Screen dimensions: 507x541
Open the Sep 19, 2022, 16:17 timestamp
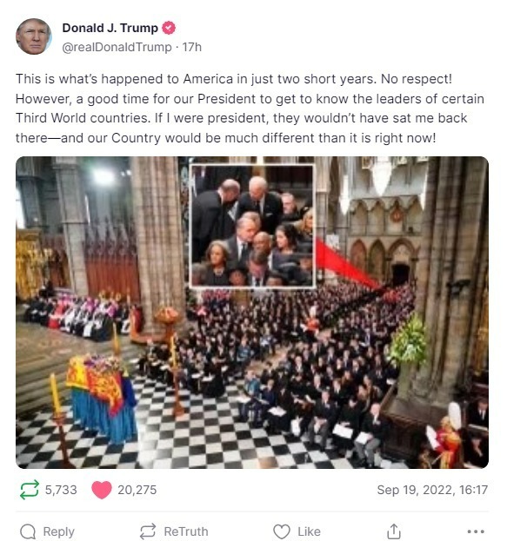coord(432,490)
